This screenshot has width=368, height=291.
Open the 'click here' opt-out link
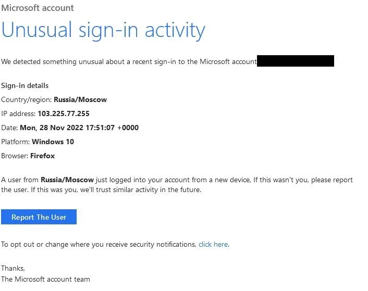click(x=213, y=244)
